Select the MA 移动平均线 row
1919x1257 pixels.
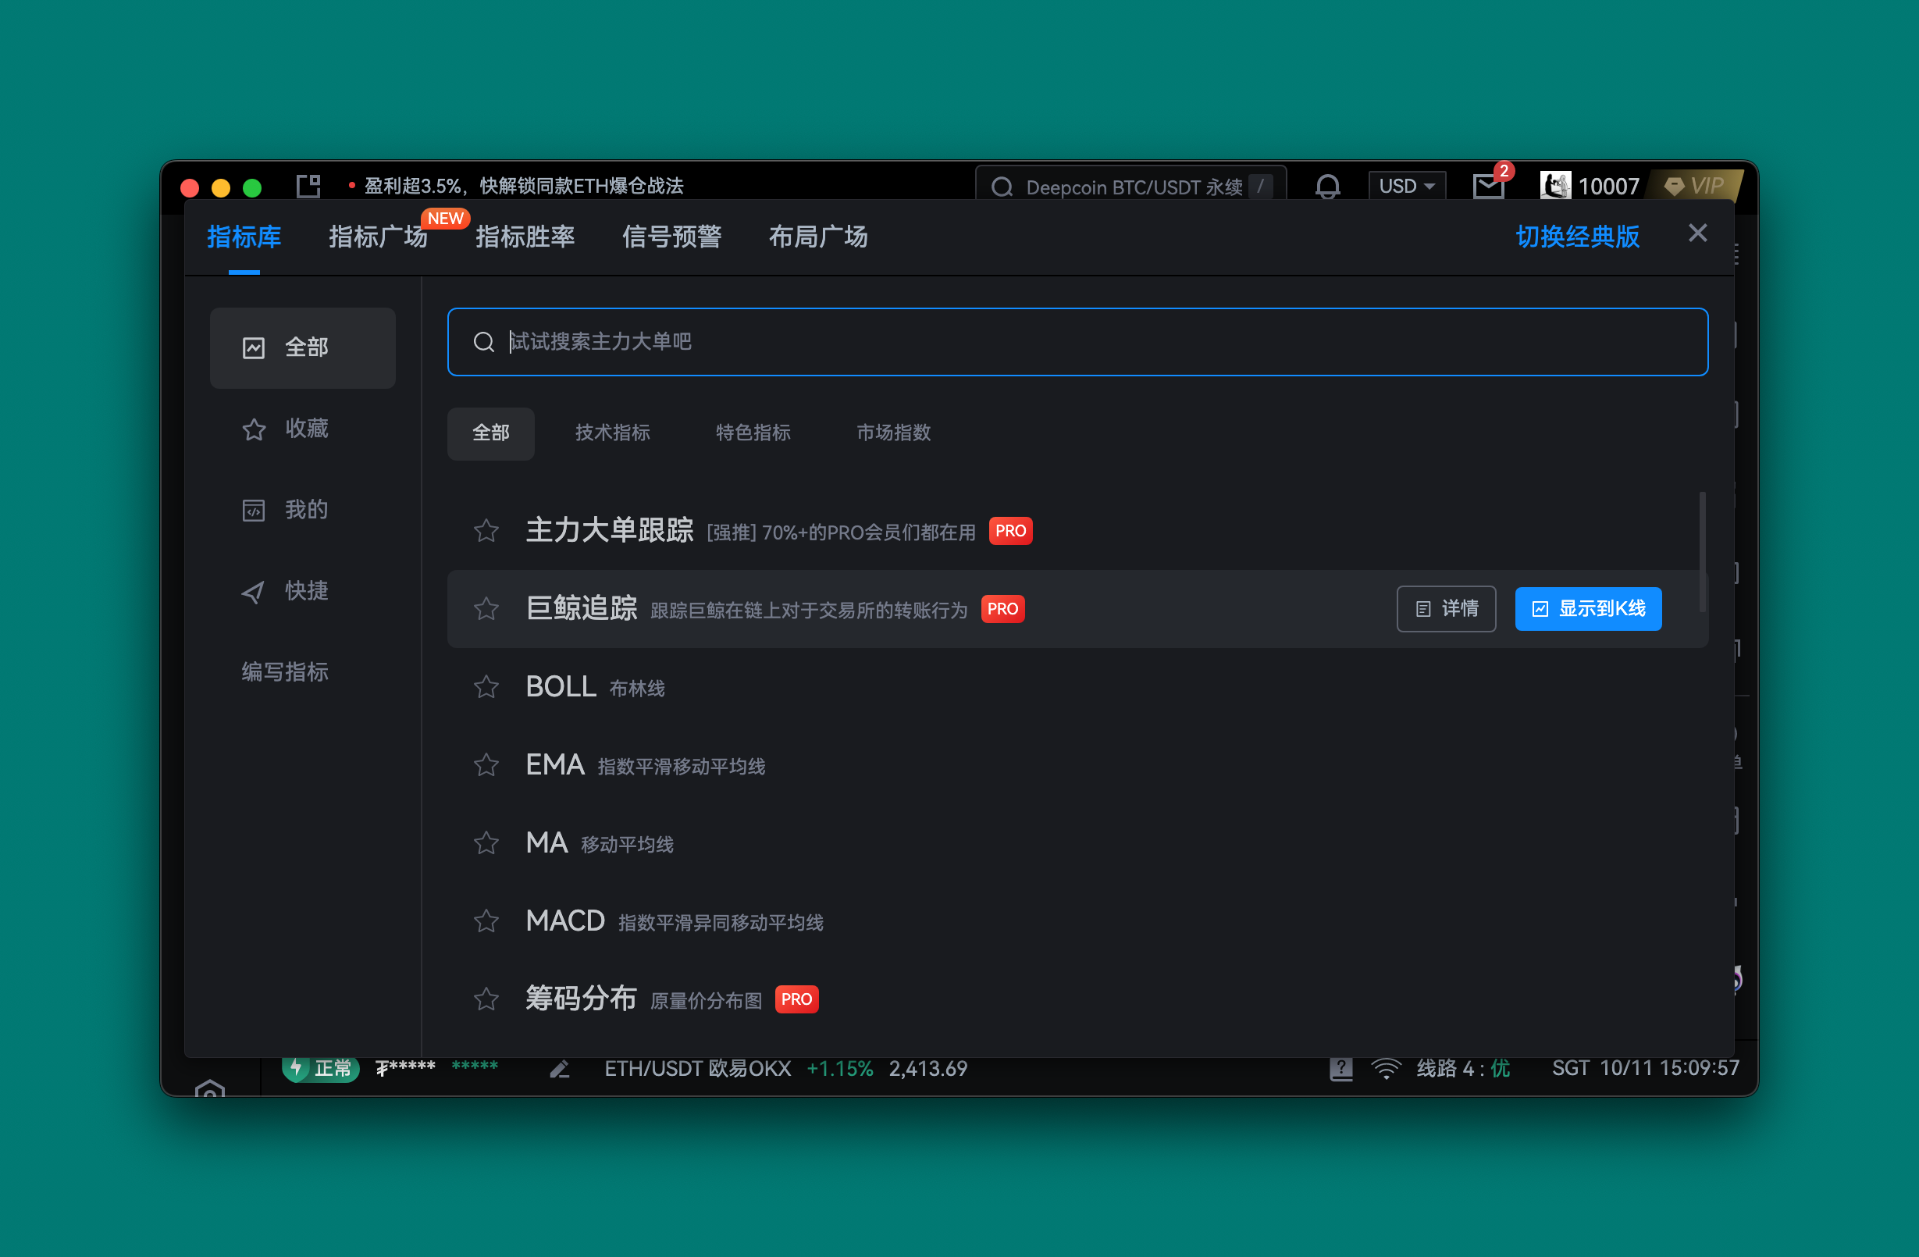point(1078,843)
